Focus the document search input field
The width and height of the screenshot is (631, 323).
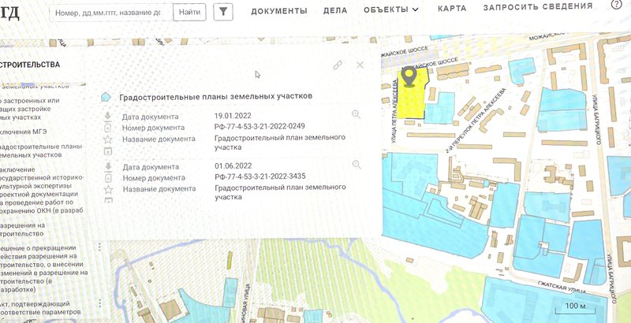point(110,13)
